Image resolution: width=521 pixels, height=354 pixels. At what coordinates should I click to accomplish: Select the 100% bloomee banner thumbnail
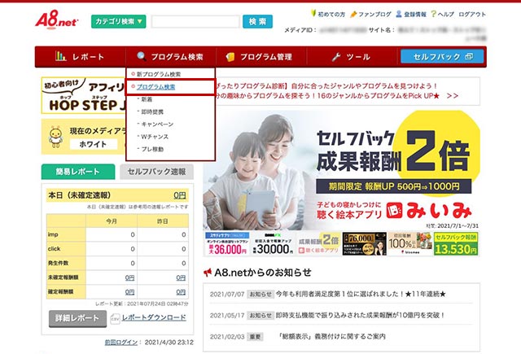(410, 244)
